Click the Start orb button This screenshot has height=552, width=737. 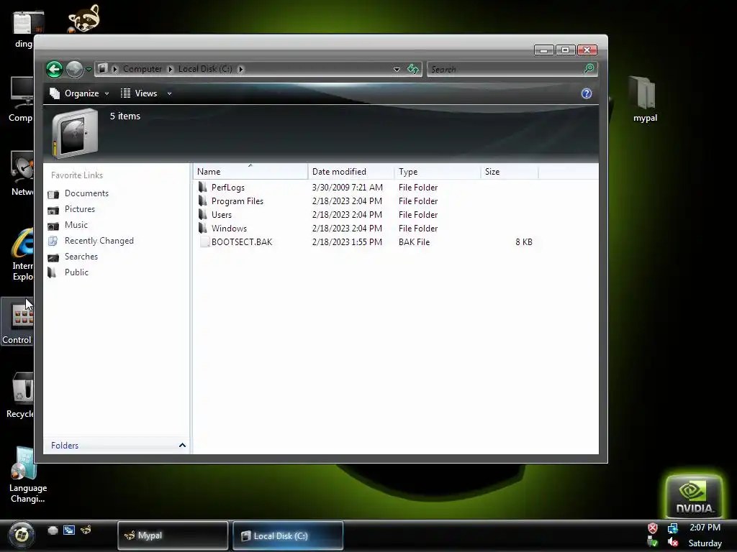click(x=21, y=535)
